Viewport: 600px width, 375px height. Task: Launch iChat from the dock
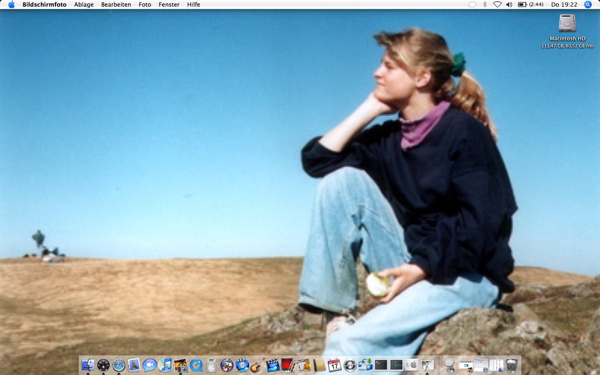click(x=150, y=365)
